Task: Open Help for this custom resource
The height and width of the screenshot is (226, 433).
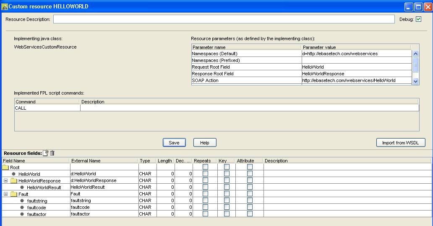Action: pyautogui.click(x=204, y=143)
